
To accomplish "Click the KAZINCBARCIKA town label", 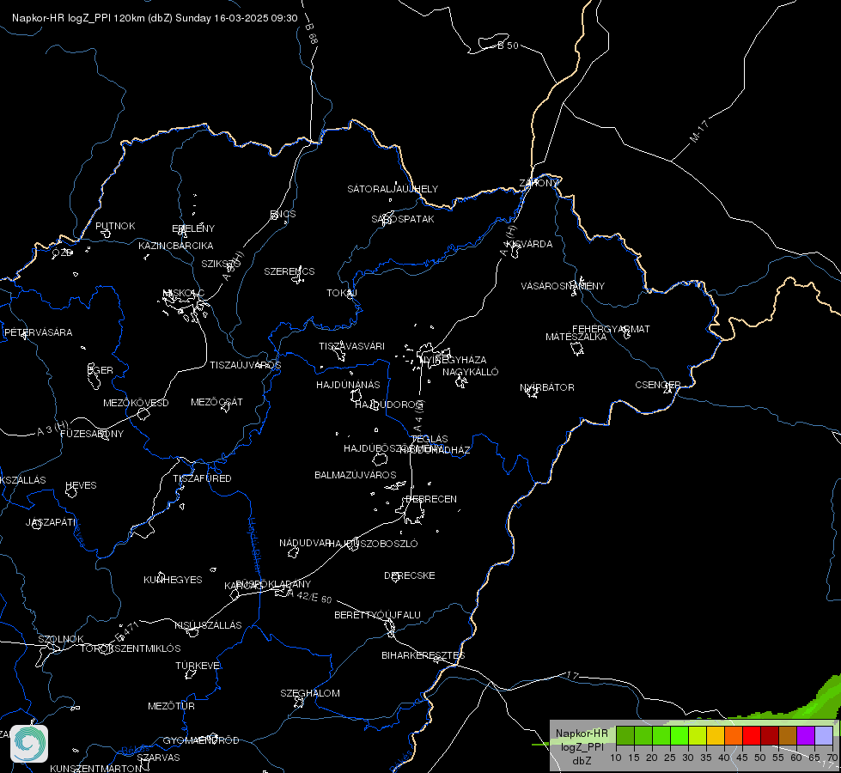I will click(176, 246).
